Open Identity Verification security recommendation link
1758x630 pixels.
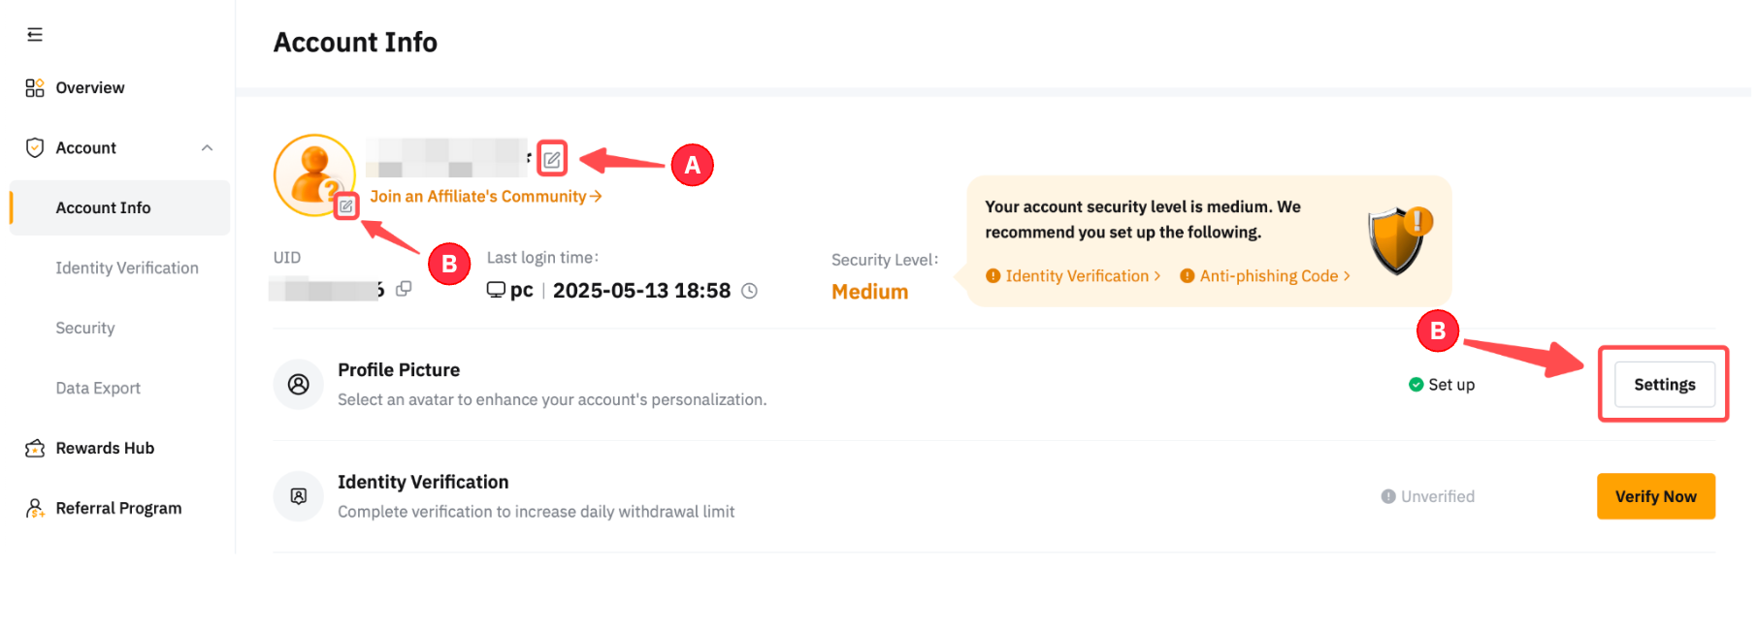pos(1075,276)
